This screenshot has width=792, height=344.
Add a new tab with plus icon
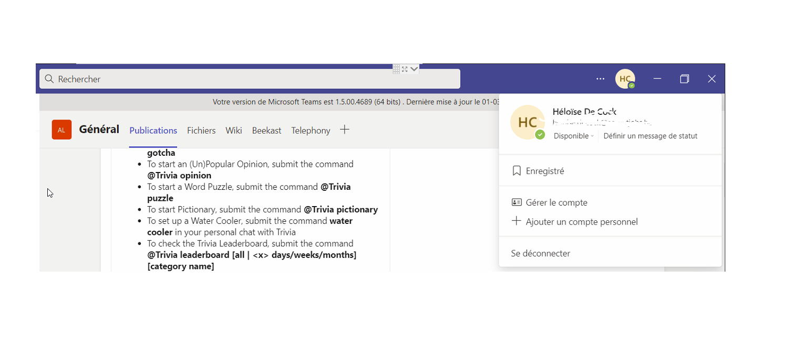click(x=345, y=130)
